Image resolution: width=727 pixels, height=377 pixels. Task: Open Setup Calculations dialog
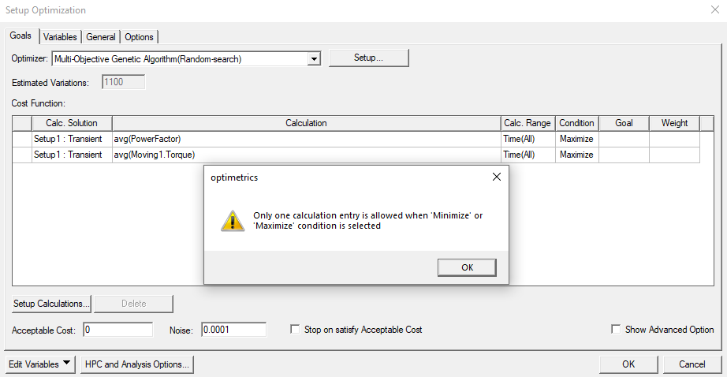(x=52, y=304)
